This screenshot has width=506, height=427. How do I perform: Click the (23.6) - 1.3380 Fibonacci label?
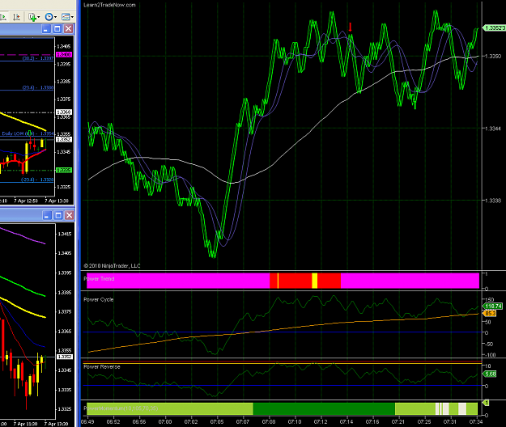(38, 87)
